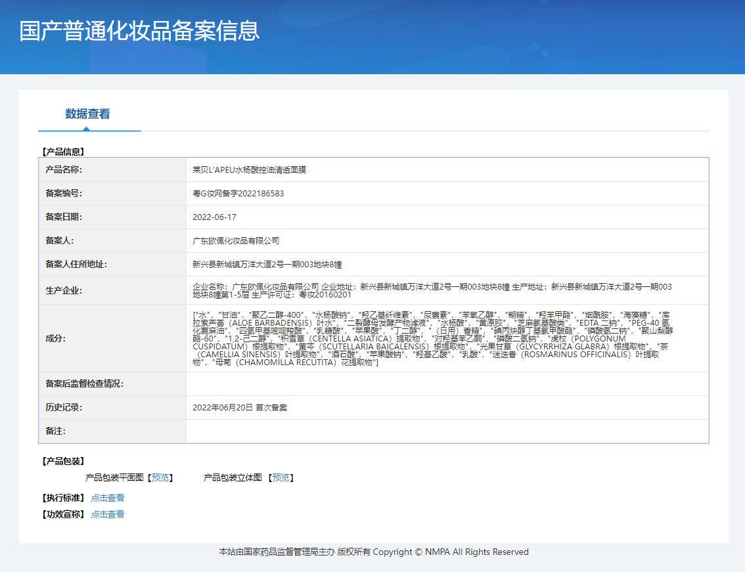Screen dimensions: 745x572
Task: Select the filing number 粤G妆网备字2022186583
Action: pyautogui.click(x=238, y=194)
